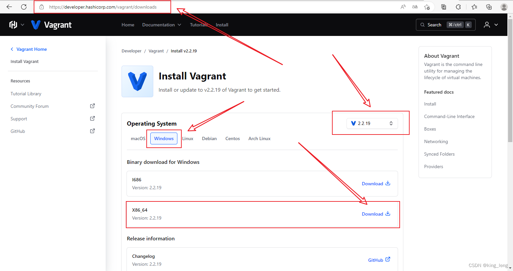Select the Linux tab

click(x=188, y=138)
